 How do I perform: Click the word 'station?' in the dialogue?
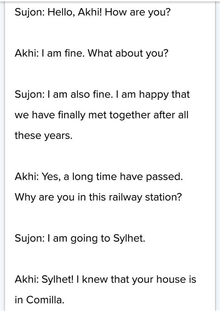[163, 197]
